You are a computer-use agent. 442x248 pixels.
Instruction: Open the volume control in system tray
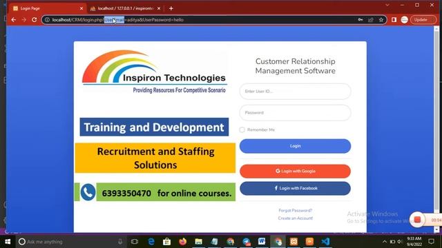point(400,242)
